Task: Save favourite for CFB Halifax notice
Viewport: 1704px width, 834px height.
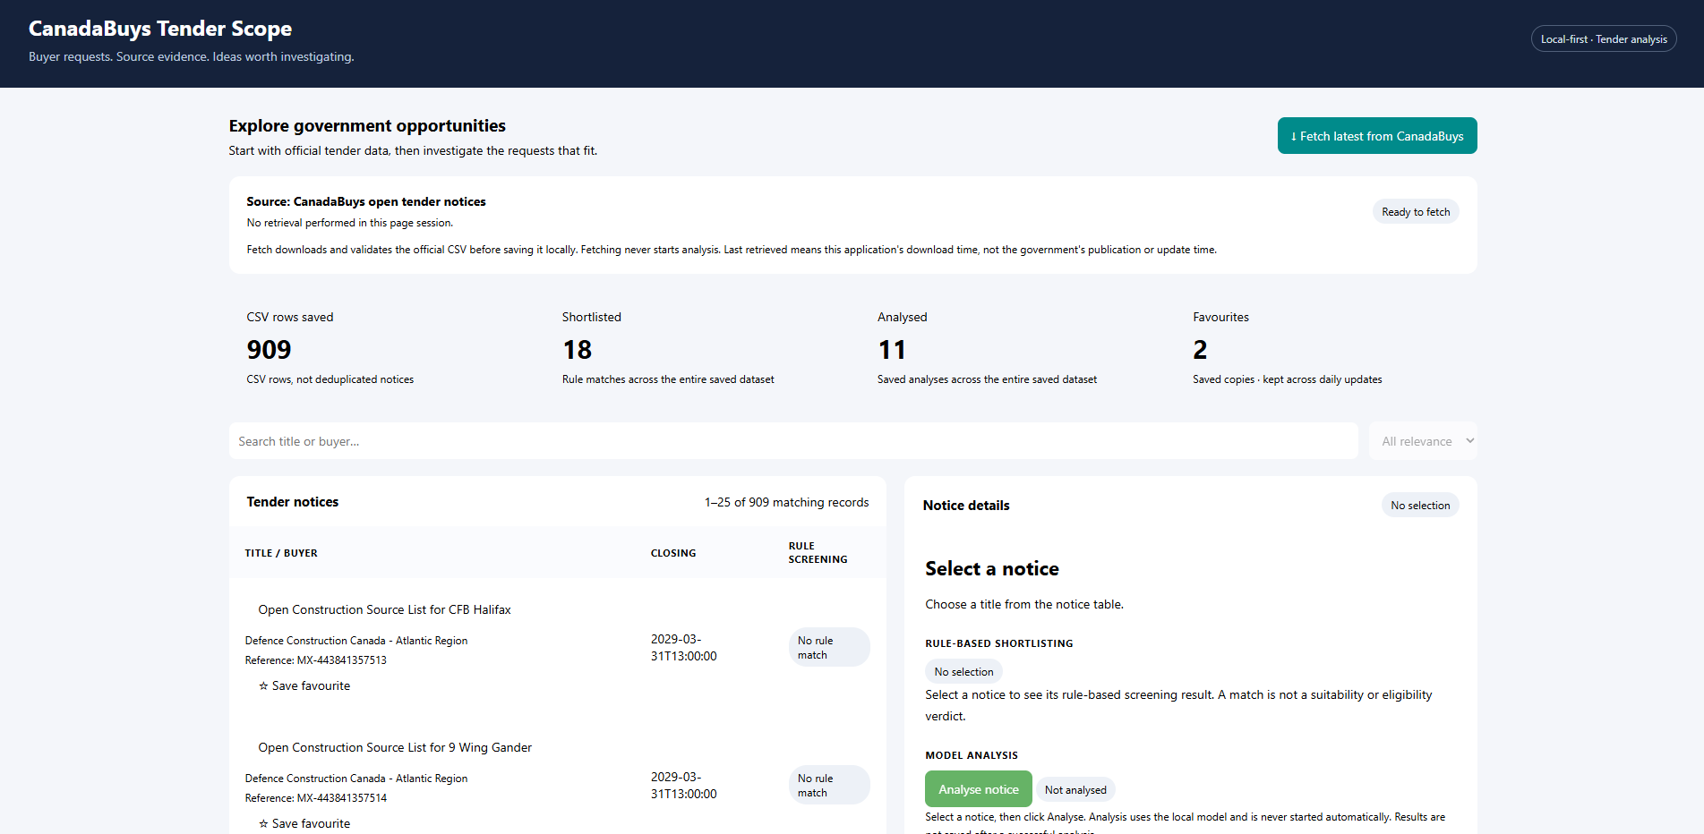Action: [x=304, y=685]
